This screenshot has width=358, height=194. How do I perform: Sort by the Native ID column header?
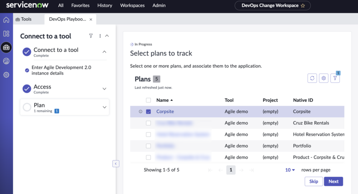[303, 100]
